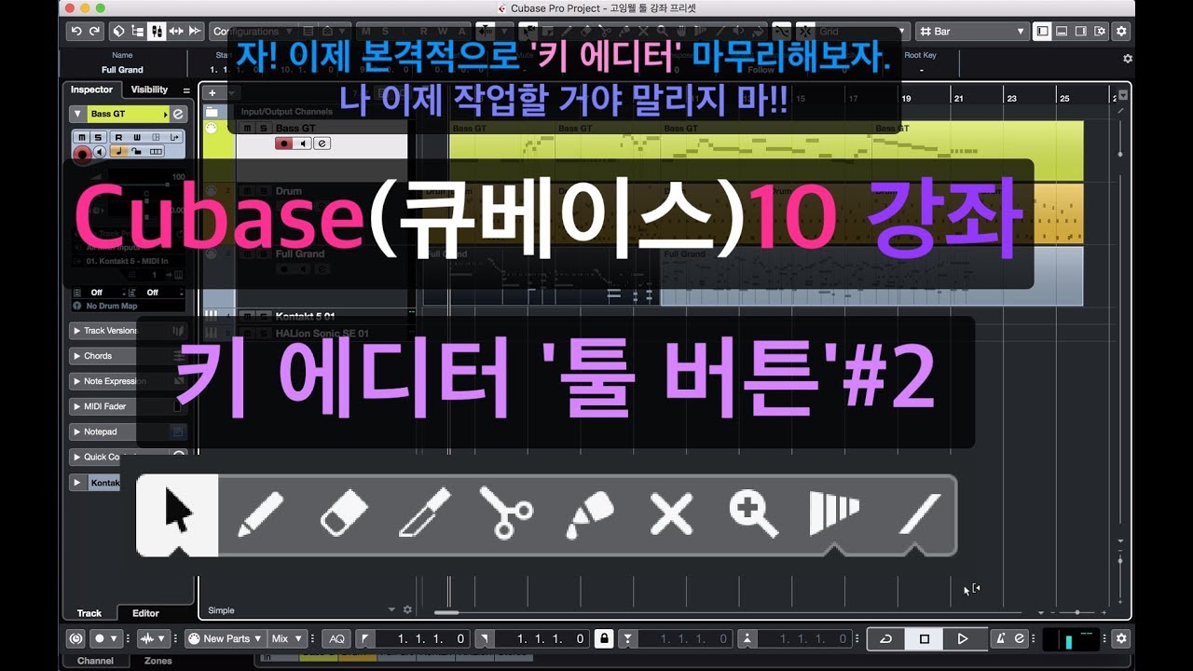Toggle AQ auto quantize
The image size is (1193, 671).
(336, 638)
